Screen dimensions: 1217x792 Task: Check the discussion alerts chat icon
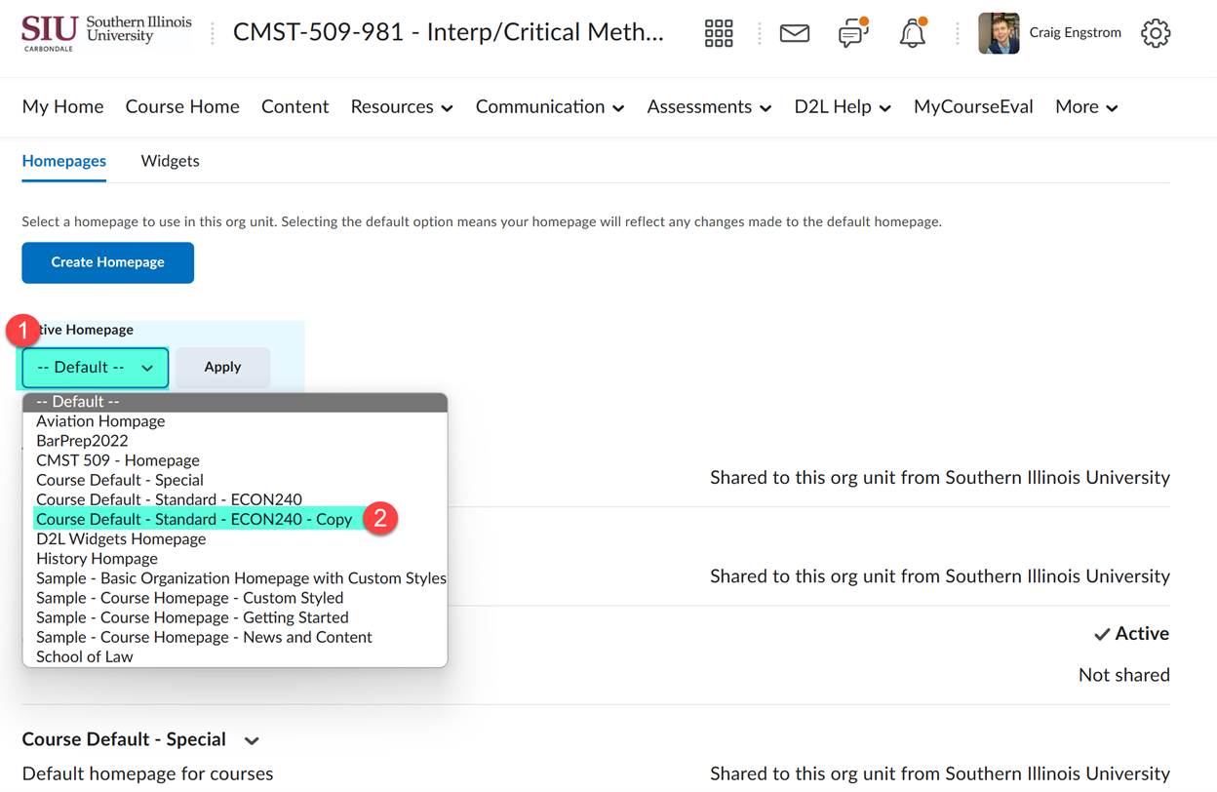[852, 32]
